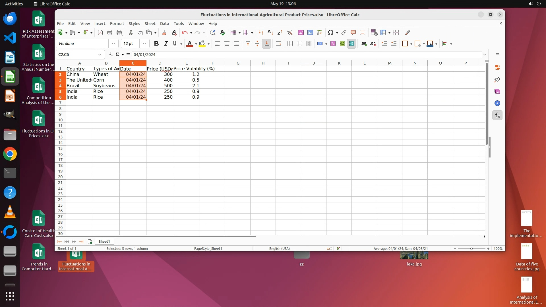The width and height of the screenshot is (546, 307).
Task: Select the Sheet1 tab
Action: click(104, 241)
